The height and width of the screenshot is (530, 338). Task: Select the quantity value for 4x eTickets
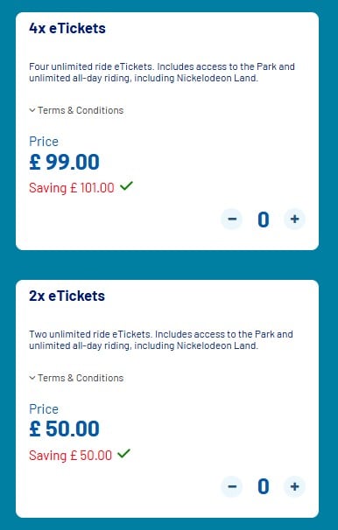click(x=264, y=220)
